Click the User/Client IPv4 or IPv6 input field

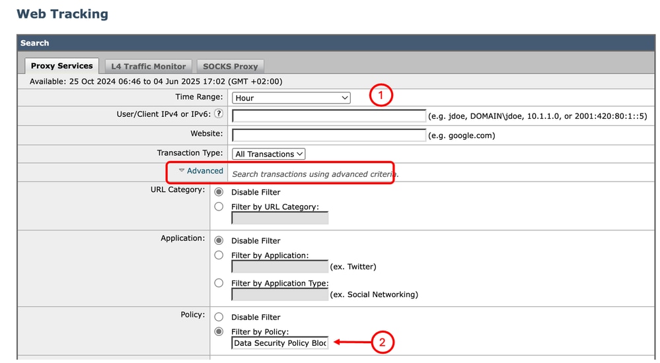tap(329, 116)
